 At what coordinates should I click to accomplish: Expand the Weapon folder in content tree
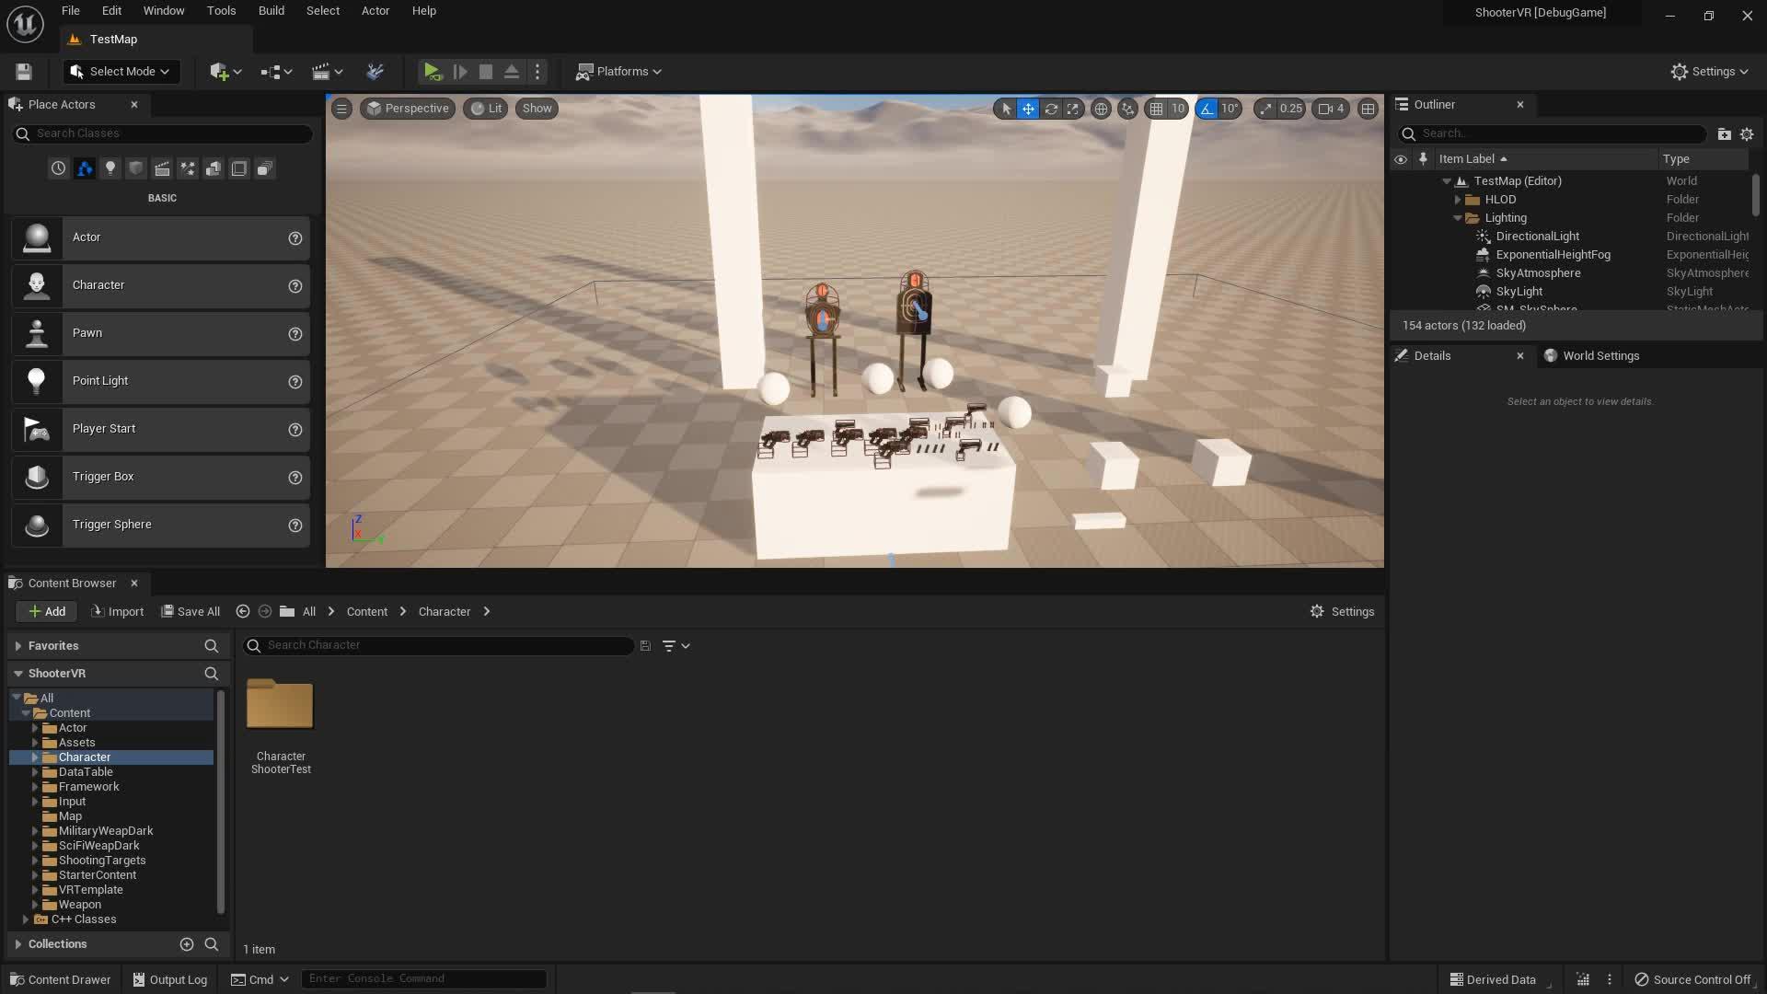(35, 905)
